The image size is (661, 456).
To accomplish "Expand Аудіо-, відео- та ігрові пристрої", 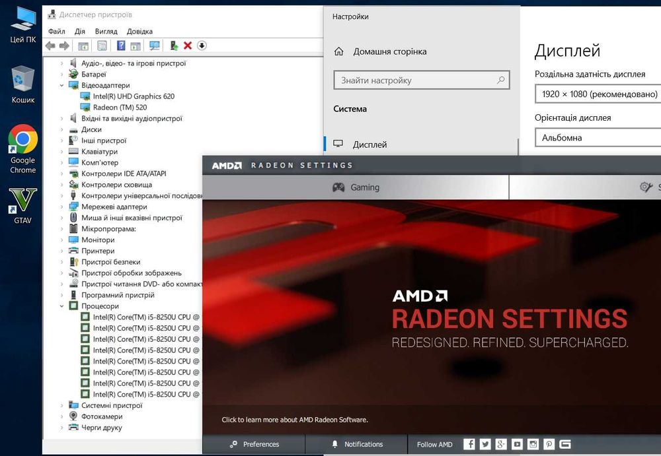I will [x=62, y=63].
